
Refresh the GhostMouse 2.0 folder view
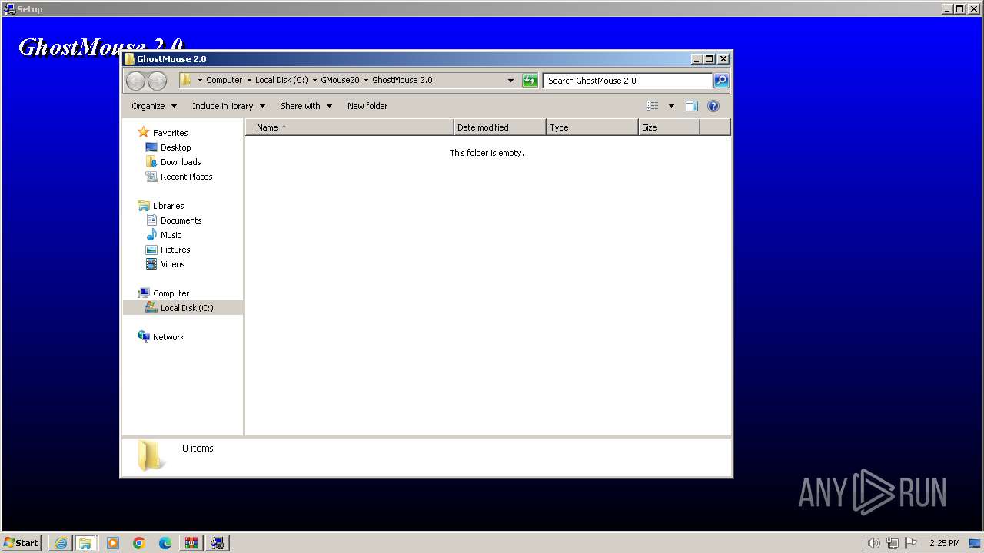pyautogui.click(x=530, y=81)
